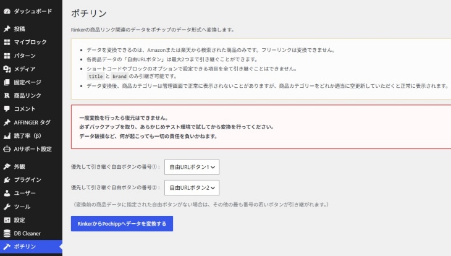
Task: Click the bullet text about 自由URLボタン は最大2つ
Action: (x=172, y=59)
